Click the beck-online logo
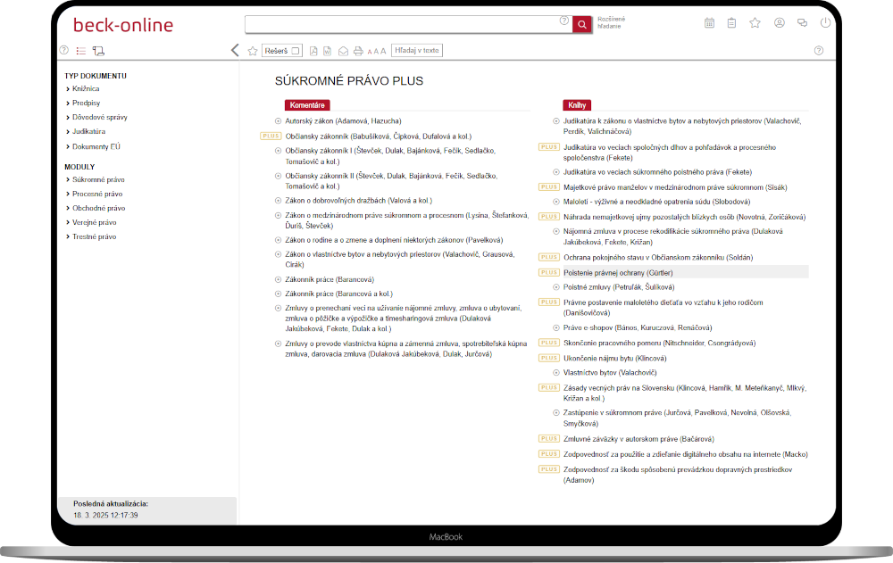 (123, 24)
